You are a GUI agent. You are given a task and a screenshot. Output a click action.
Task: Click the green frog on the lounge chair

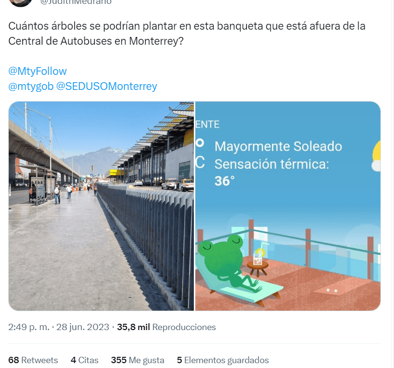(x=226, y=263)
